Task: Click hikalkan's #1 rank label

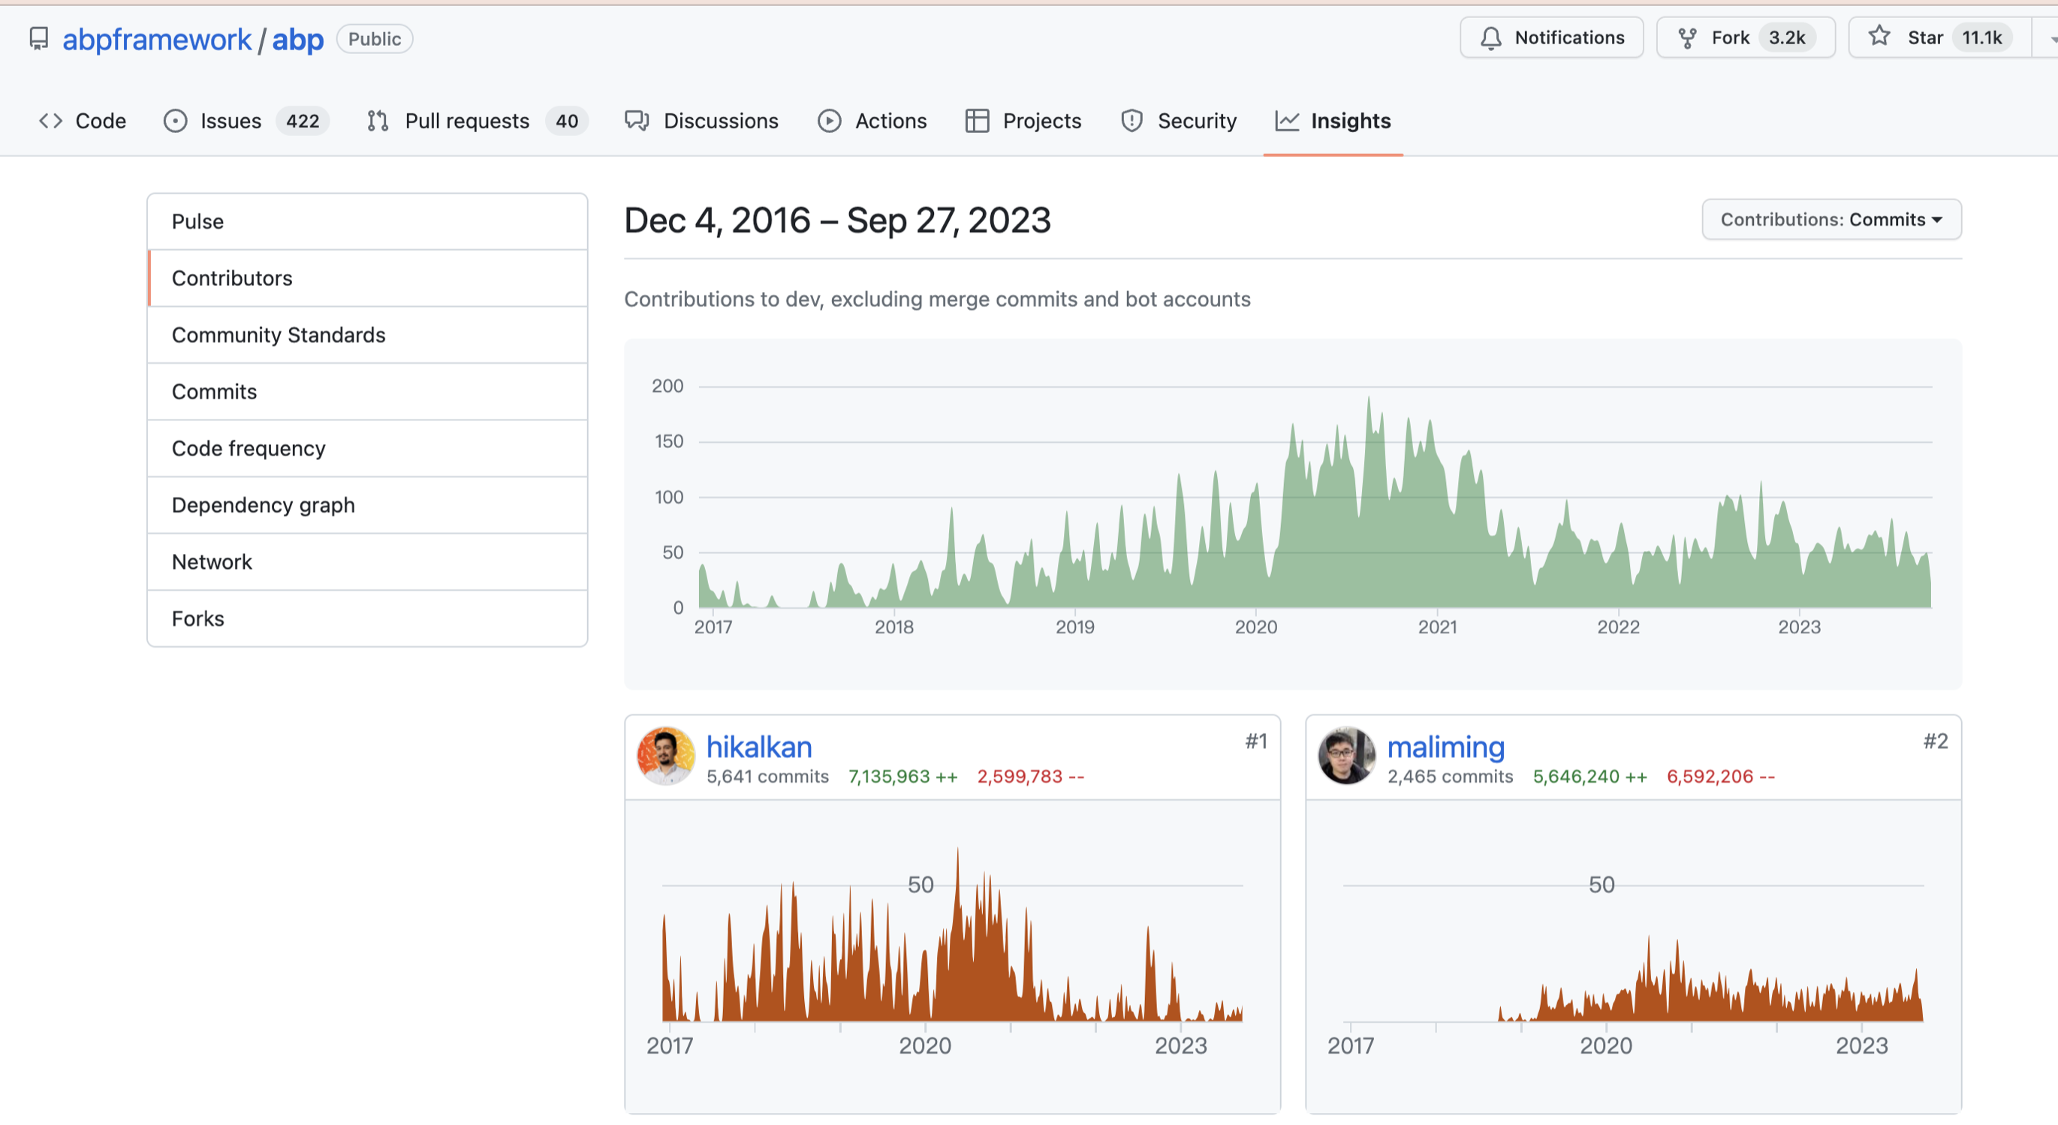Action: [1256, 741]
